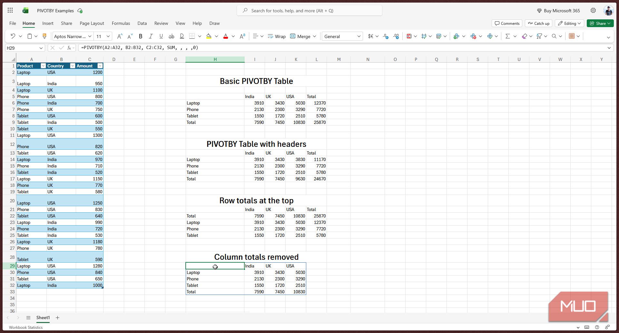Click the Format cells icon
The width and height of the screenshot is (619, 333).
click(x=490, y=36)
